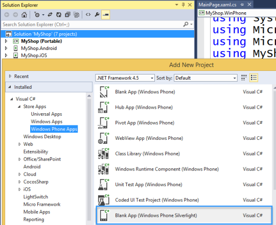The height and width of the screenshot is (225, 276).
Task: Select Micro Framework category
Action: [42, 204]
